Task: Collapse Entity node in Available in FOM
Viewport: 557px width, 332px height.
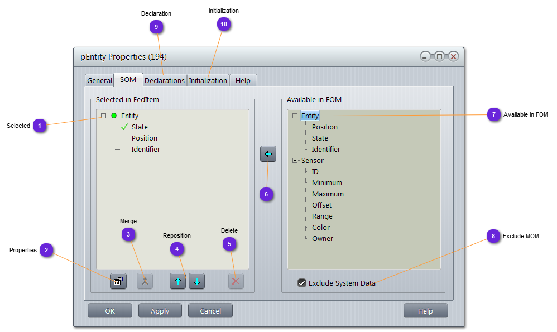Action: point(295,116)
